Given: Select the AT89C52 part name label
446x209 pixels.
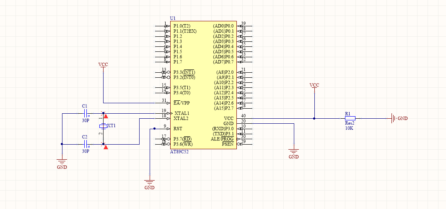Looking at the screenshot, I should pos(179,152).
